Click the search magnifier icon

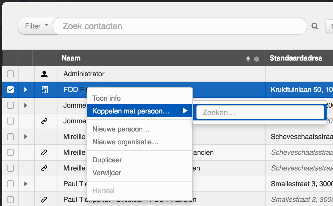tap(315, 26)
